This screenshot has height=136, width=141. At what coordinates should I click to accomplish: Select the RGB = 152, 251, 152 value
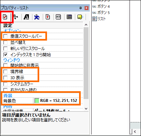point(59,101)
